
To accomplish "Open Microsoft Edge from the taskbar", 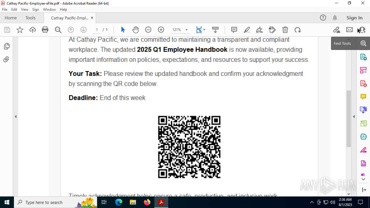I will 119,202.
